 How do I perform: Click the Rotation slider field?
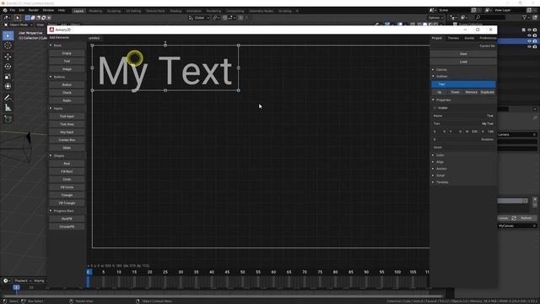[463, 139]
